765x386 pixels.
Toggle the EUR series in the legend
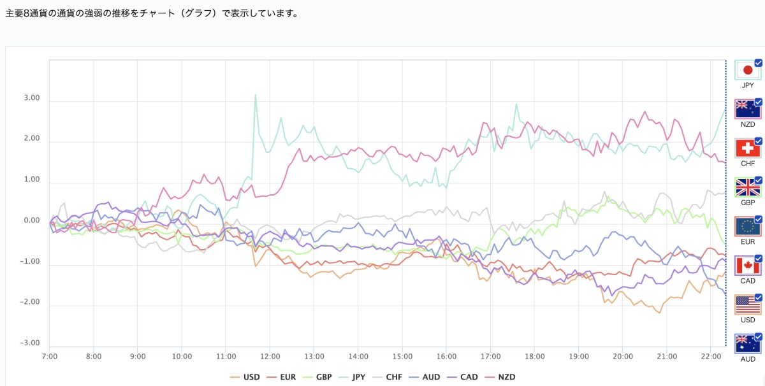point(288,376)
